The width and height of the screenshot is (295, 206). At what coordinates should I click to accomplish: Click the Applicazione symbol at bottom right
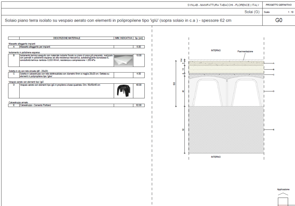coord(283,199)
